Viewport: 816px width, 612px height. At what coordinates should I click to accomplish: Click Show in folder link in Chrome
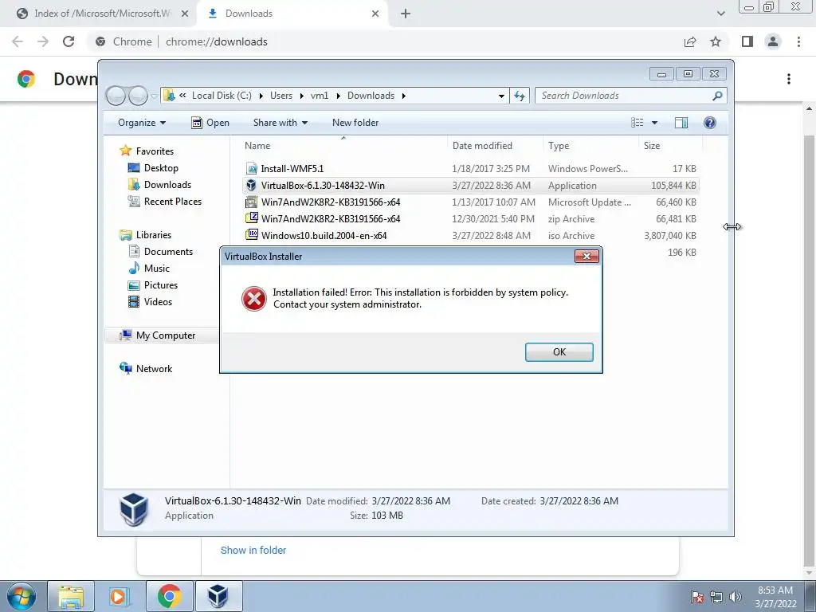[253, 550]
